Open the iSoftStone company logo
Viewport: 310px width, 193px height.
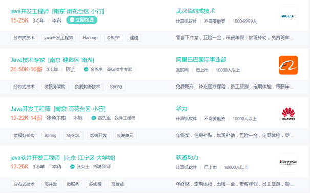coord(288,163)
